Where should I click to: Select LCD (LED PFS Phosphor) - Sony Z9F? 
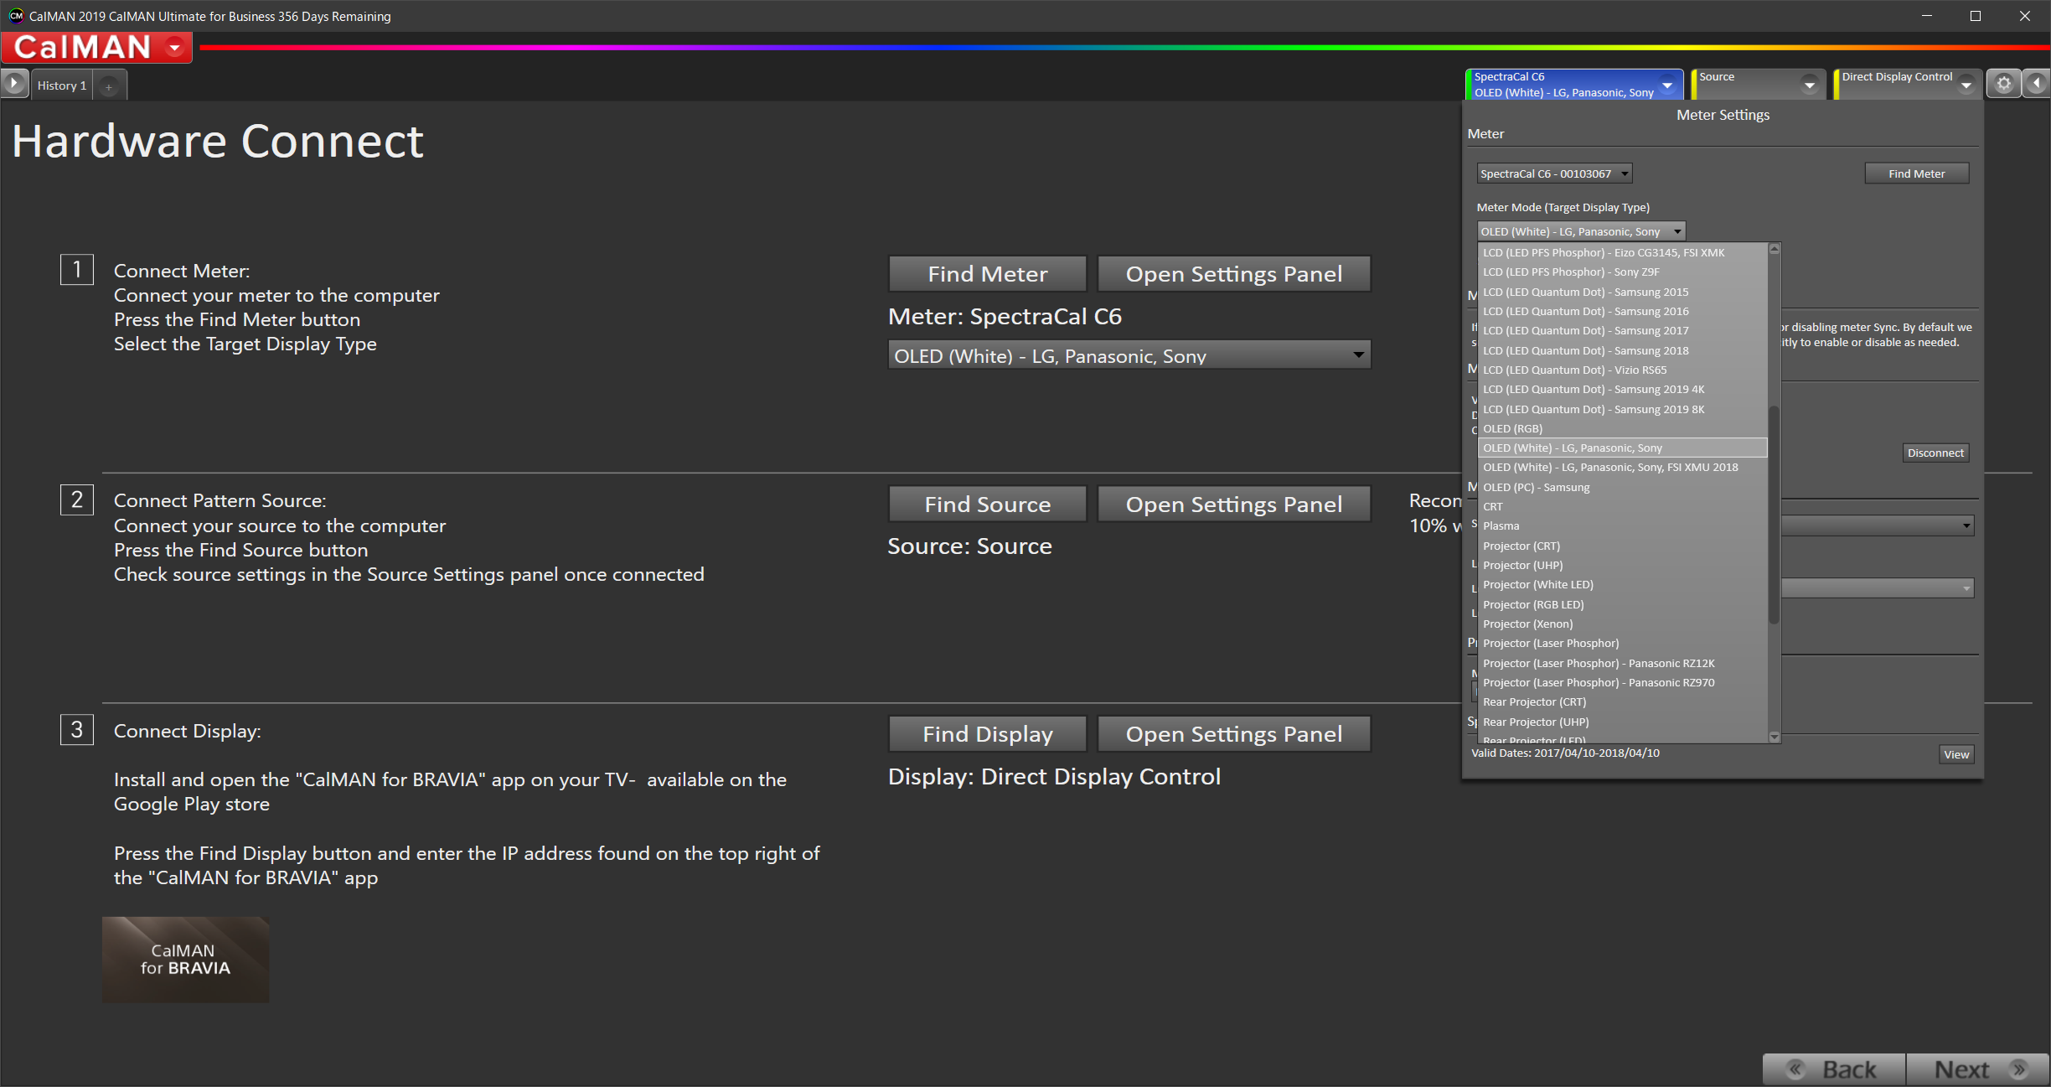click(1623, 272)
